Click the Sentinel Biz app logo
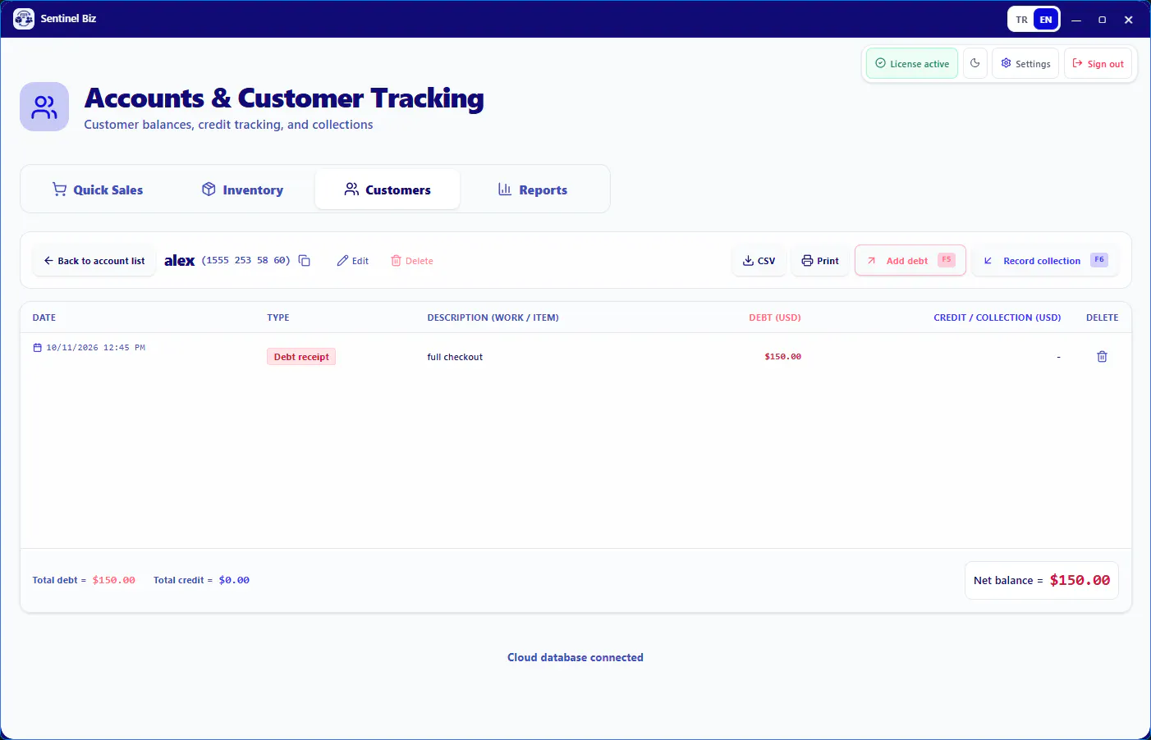 (x=24, y=19)
